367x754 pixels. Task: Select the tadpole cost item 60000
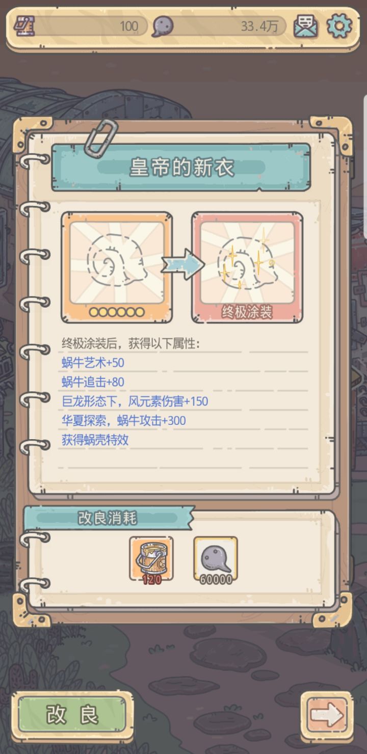[216, 558]
